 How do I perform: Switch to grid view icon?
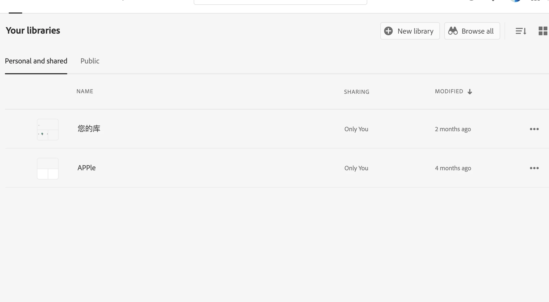(x=543, y=31)
